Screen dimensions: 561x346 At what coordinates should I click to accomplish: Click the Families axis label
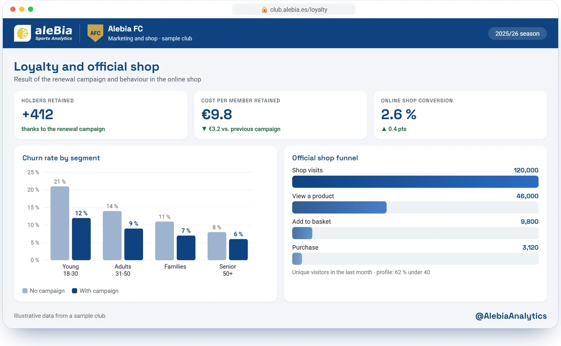pos(175,267)
